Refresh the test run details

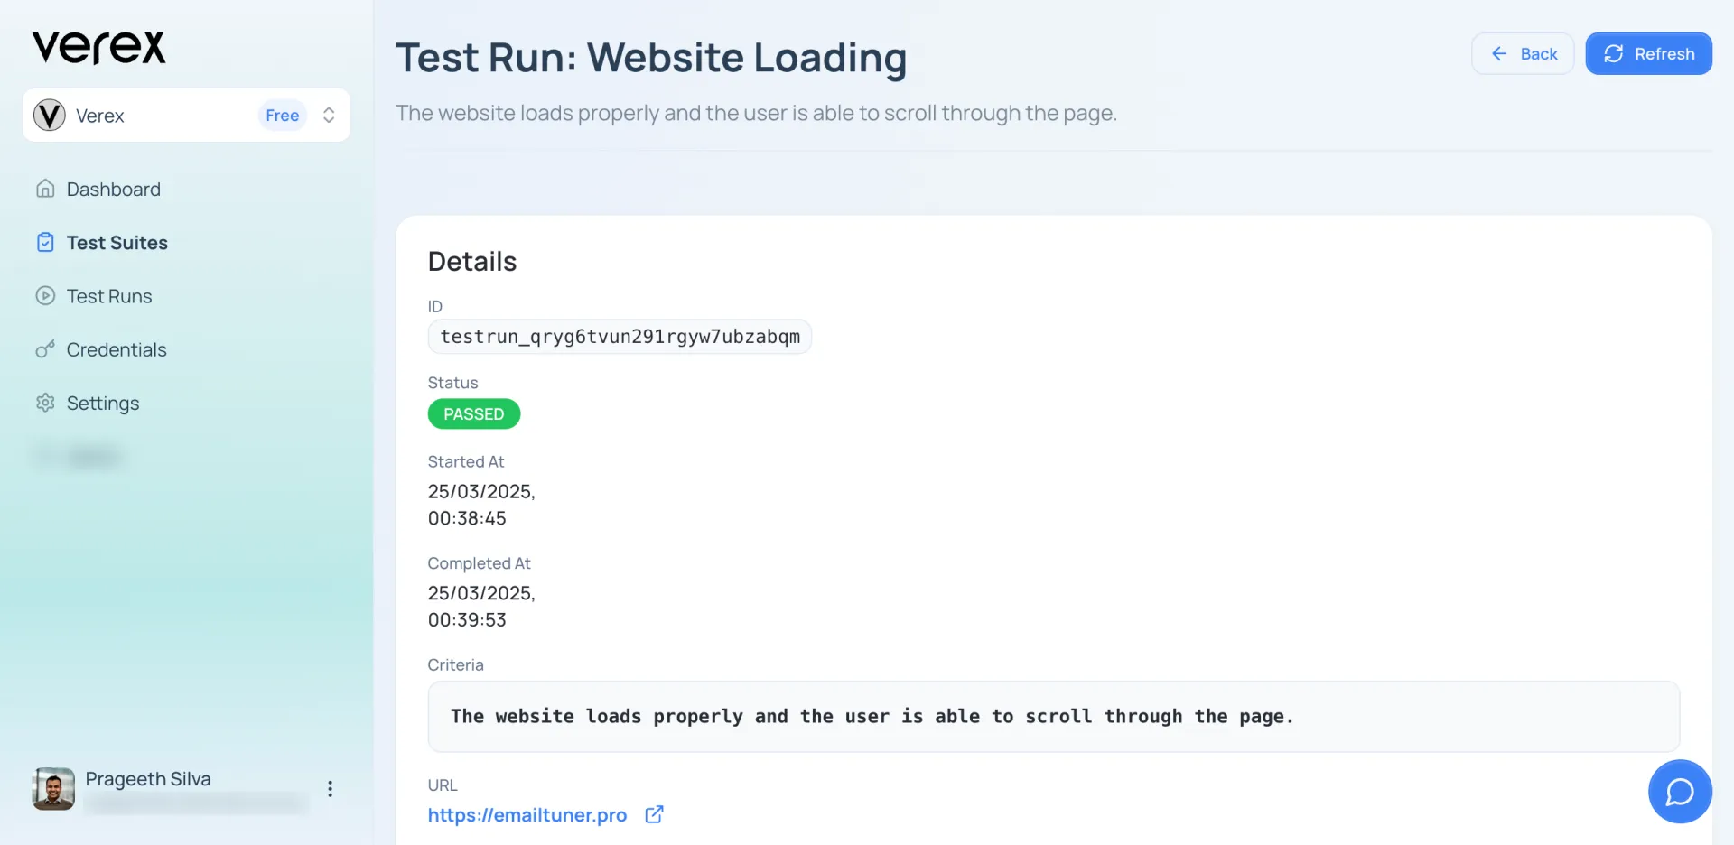point(1648,54)
